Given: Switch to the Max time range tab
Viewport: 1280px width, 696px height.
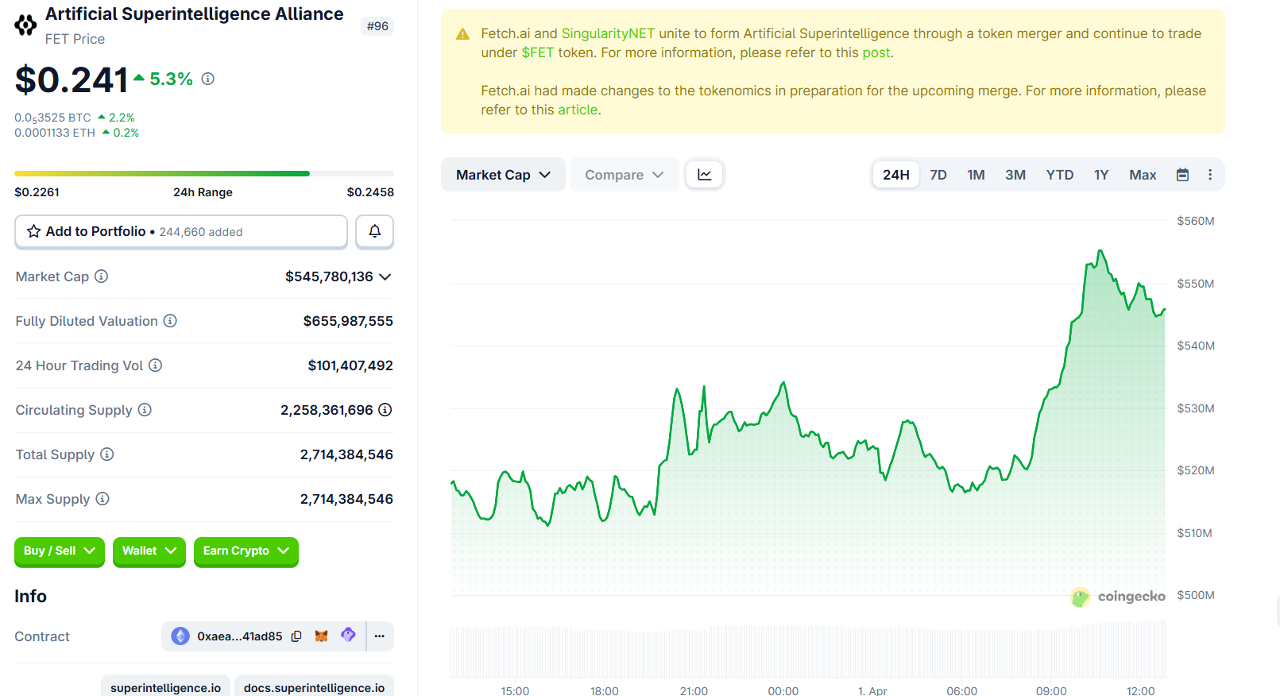Looking at the screenshot, I should tap(1142, 175).
